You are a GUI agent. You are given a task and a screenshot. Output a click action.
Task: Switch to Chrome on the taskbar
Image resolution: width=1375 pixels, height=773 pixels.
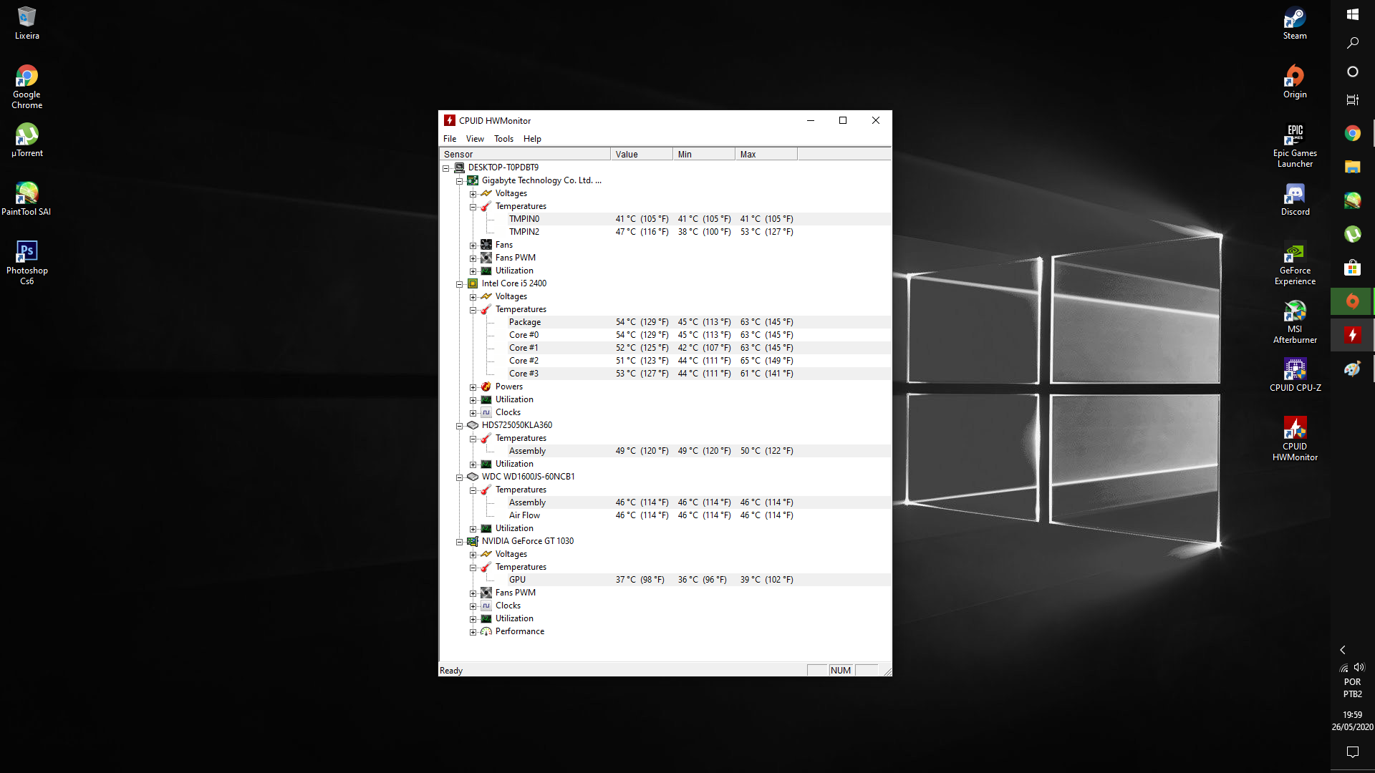tap(1352, 133)
